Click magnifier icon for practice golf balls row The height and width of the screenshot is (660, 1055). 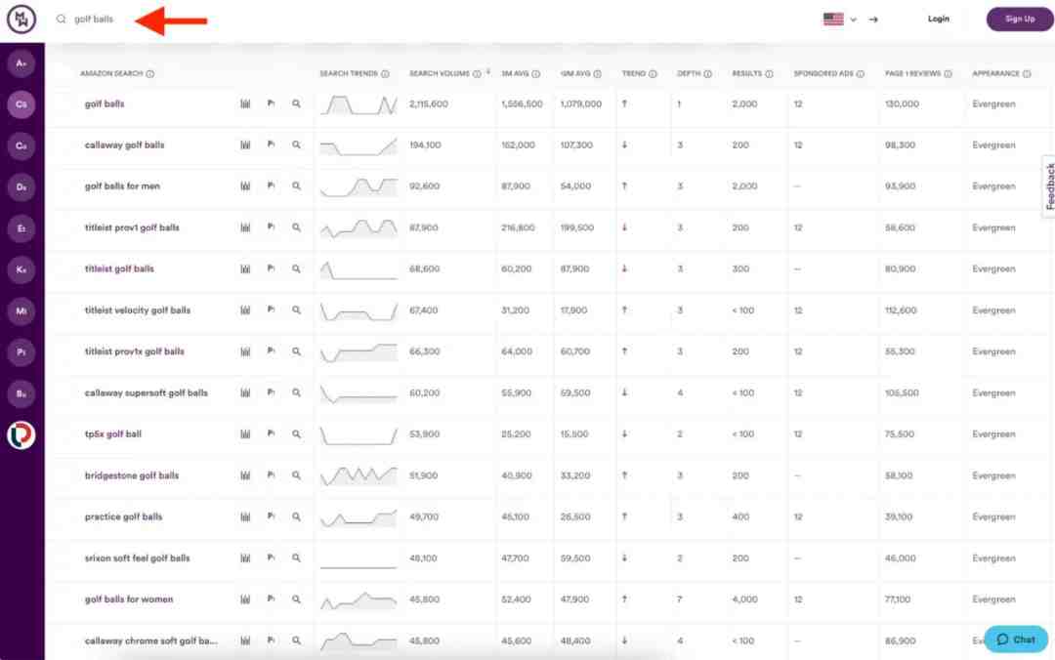coord(296,516)
